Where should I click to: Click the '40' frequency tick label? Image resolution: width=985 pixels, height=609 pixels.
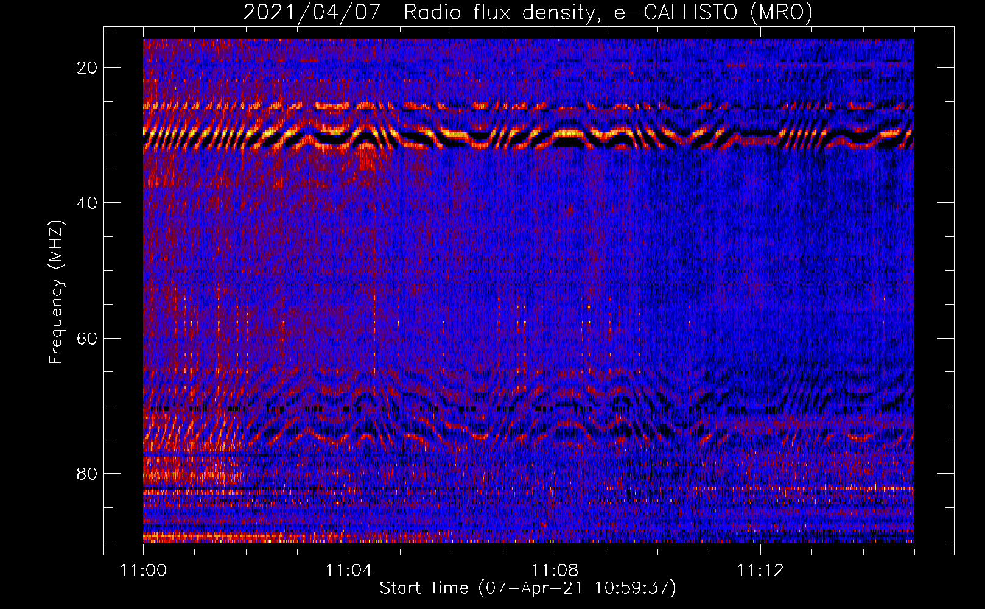87,203
